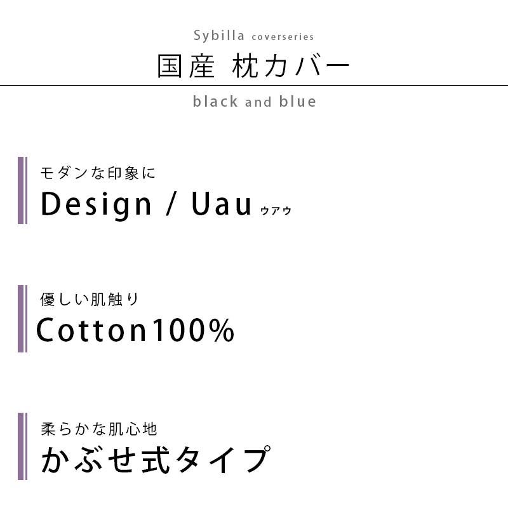
Task: Click the word Sybilla in the header
Action: point(219,36)
